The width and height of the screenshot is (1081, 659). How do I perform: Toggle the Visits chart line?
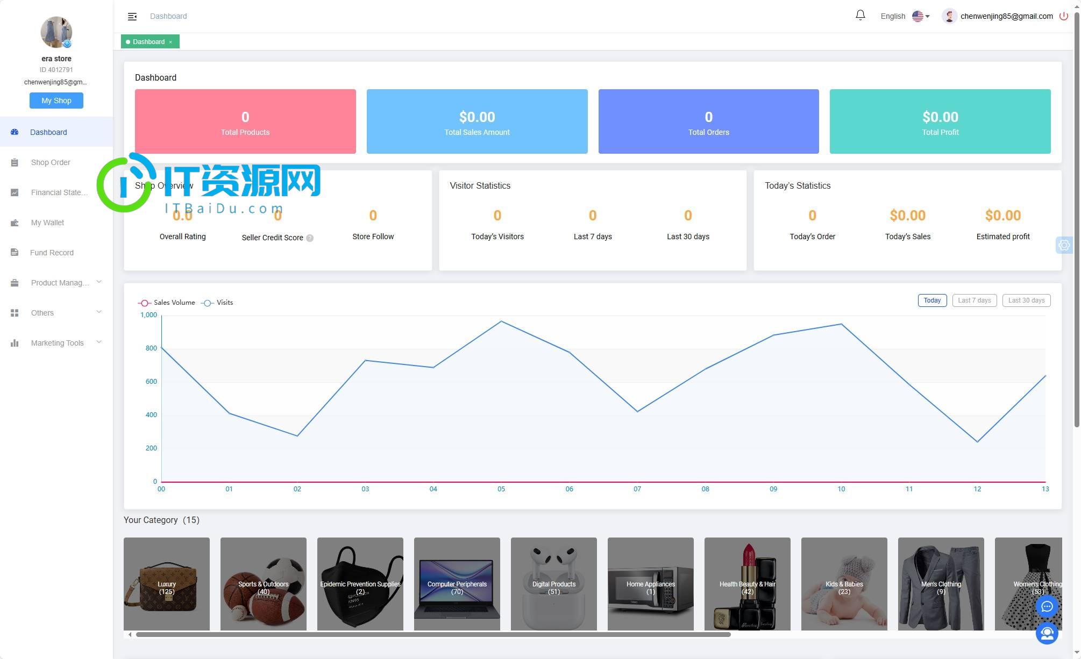(225, 302)
